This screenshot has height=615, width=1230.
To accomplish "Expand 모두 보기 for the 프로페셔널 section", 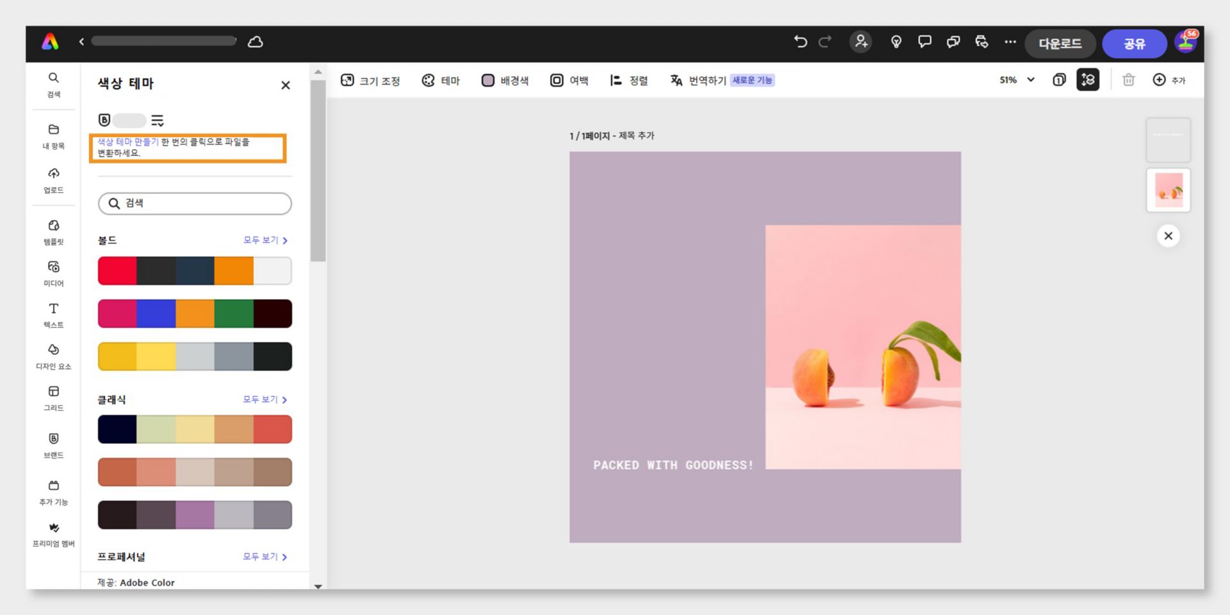I will pyautogui.click(x=265, y=557).
